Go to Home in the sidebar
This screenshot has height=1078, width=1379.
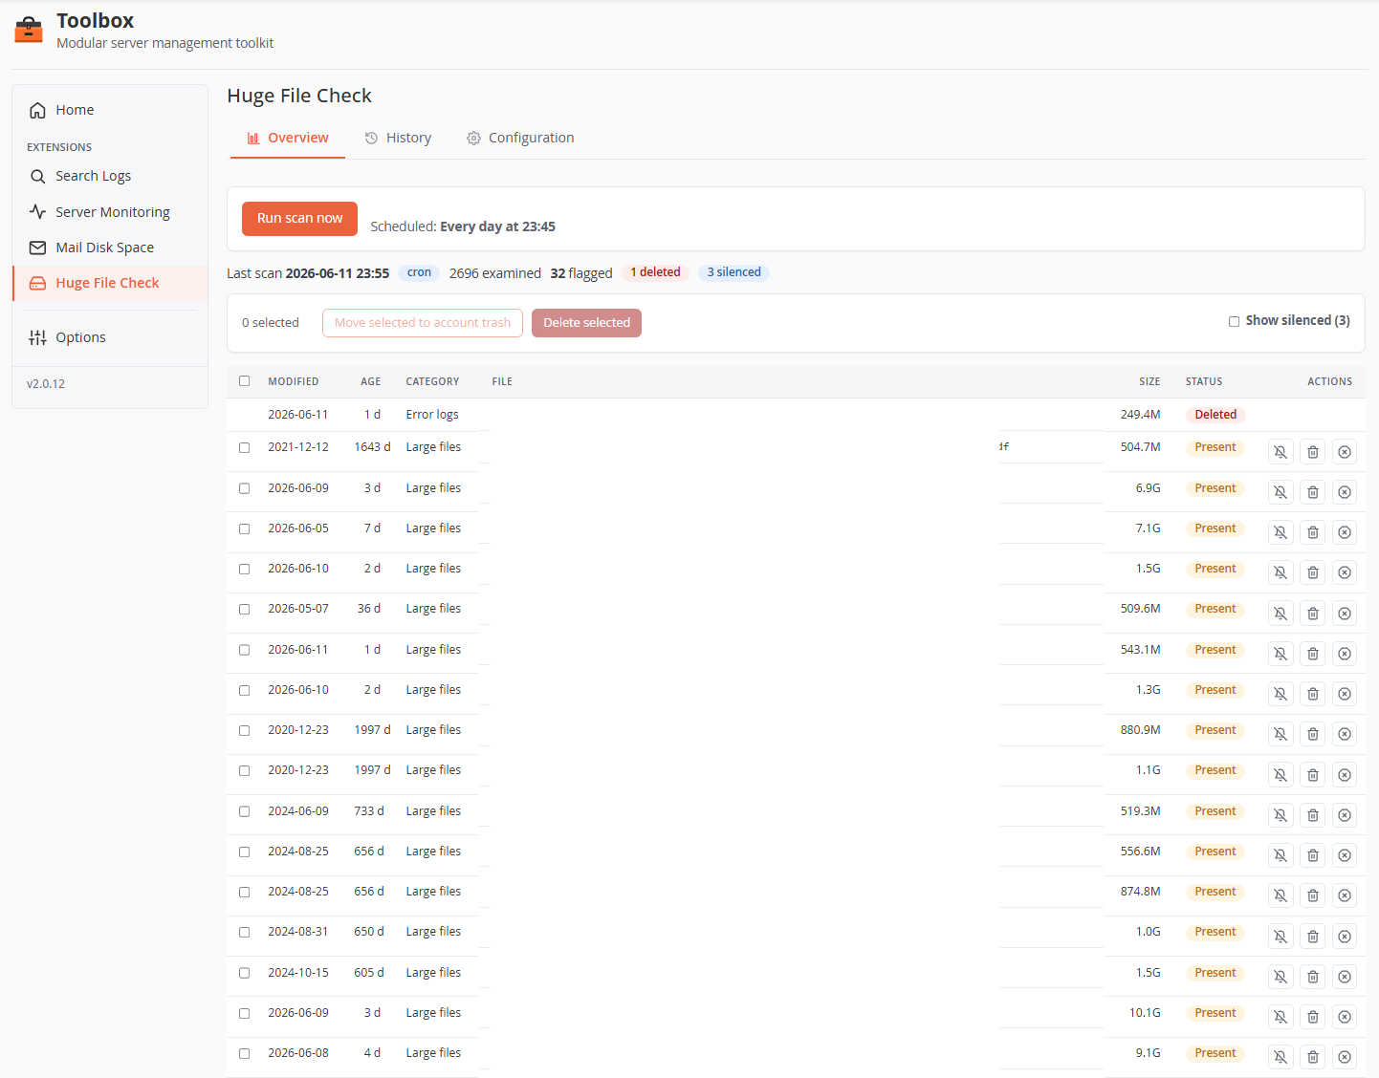point(110,110)
